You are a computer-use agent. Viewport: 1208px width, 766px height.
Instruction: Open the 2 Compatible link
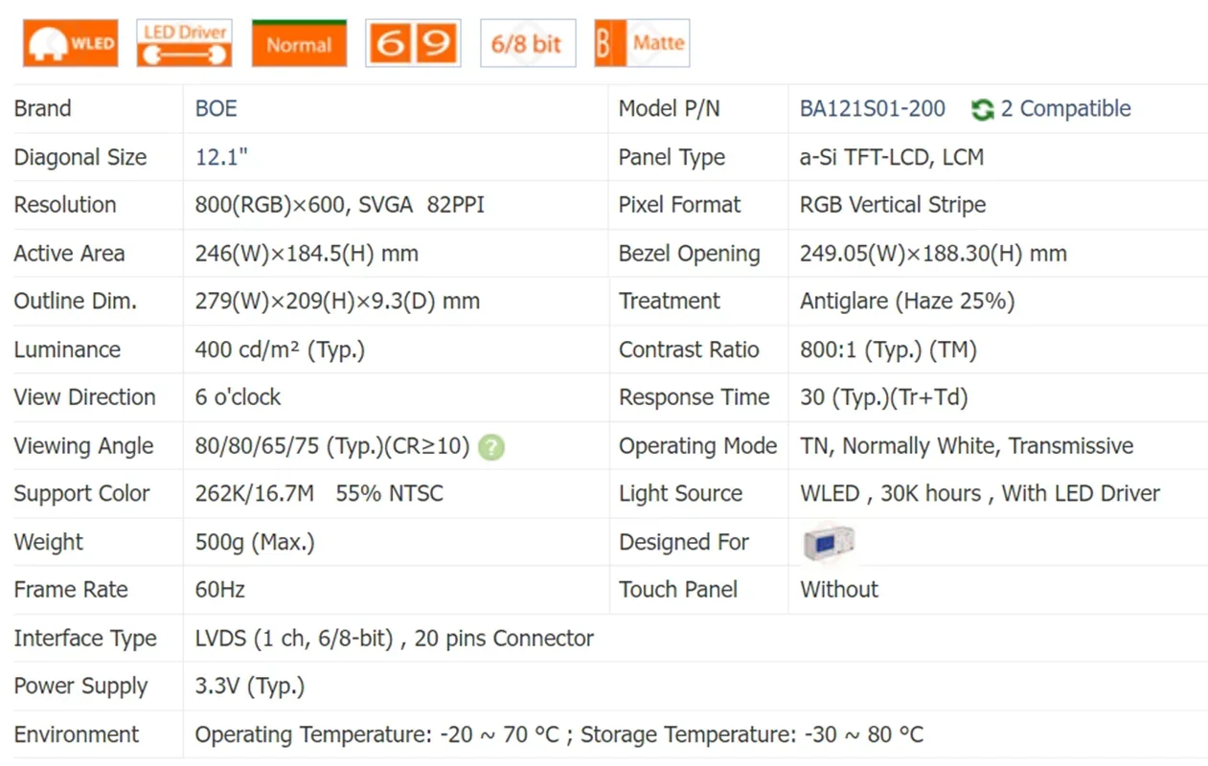(1066, 109)
